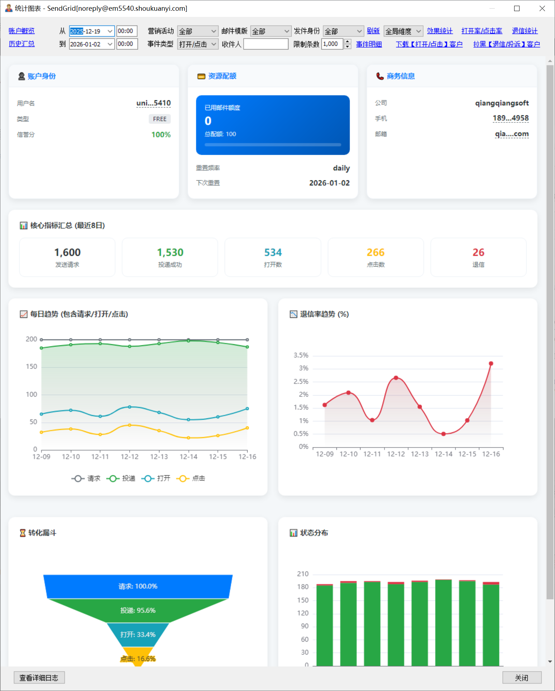Click the status distribution bar icon
555x691 pixels.
click(x=293, y=533)
